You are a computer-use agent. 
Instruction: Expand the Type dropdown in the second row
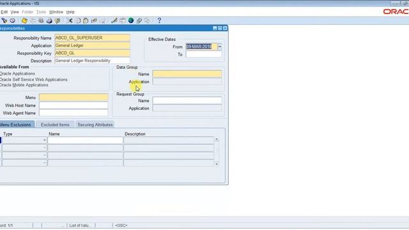click(44, 148)
